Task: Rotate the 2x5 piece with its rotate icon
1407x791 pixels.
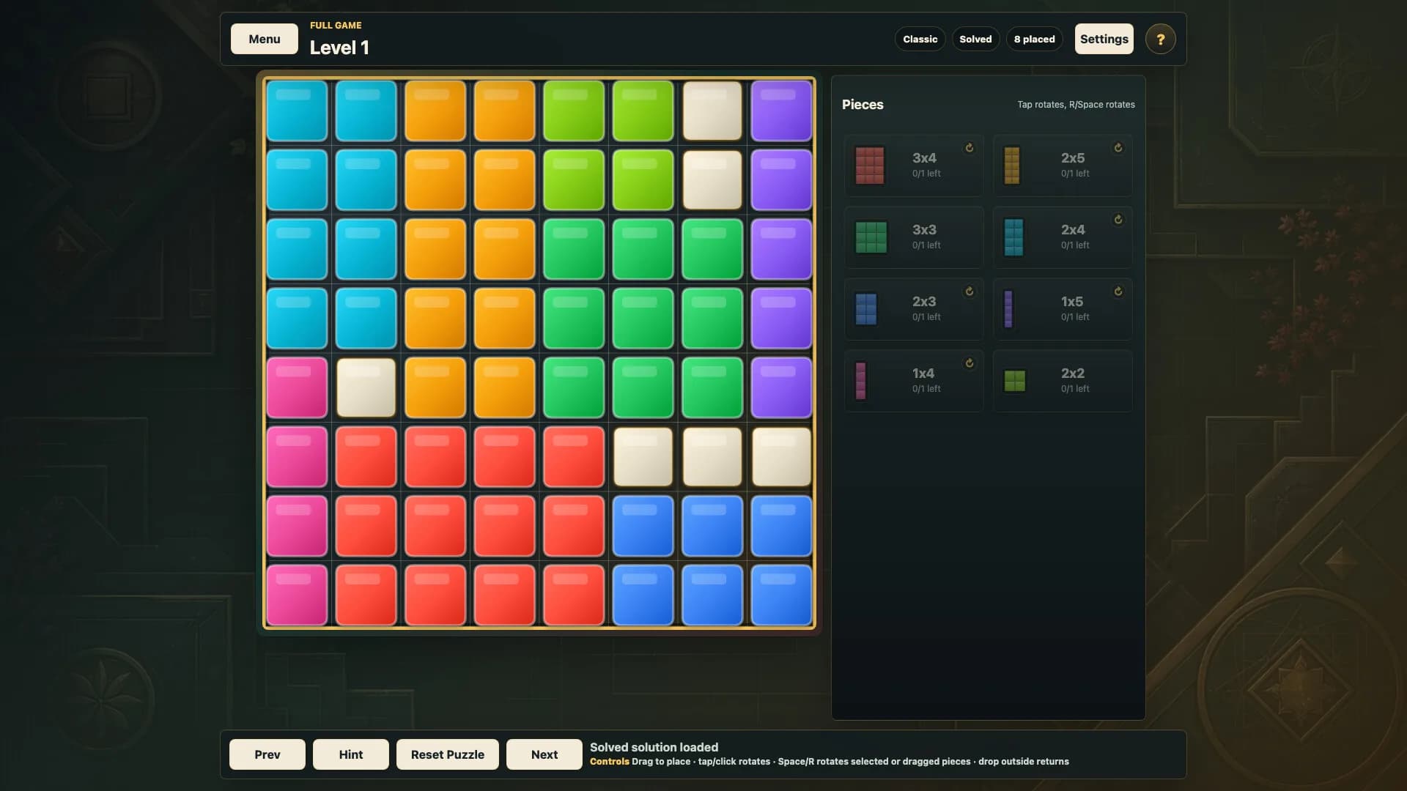Action: pyautogui.click(x=1118, y=148)
